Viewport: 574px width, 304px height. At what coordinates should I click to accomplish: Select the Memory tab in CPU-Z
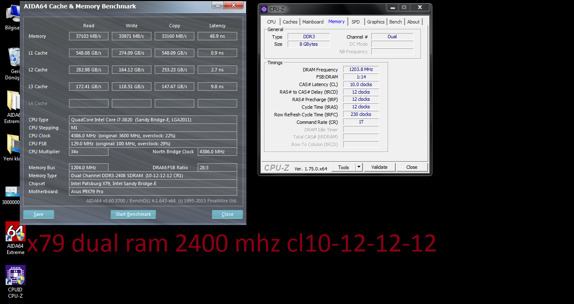[336, 21]
